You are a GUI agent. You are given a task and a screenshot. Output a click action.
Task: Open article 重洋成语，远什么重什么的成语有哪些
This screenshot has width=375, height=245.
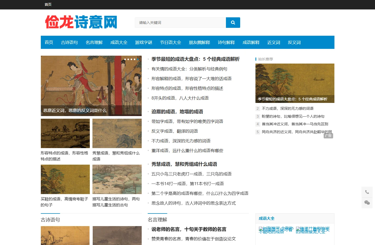(x=187, y=150)
